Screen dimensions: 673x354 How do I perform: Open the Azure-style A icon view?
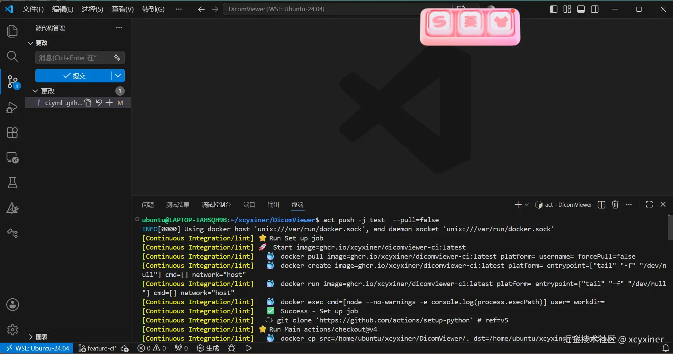13,208
